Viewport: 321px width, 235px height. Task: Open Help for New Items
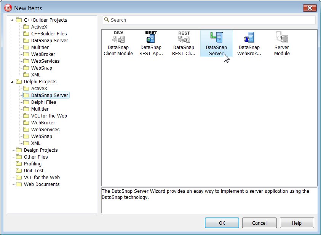click(x=297, y=223)
